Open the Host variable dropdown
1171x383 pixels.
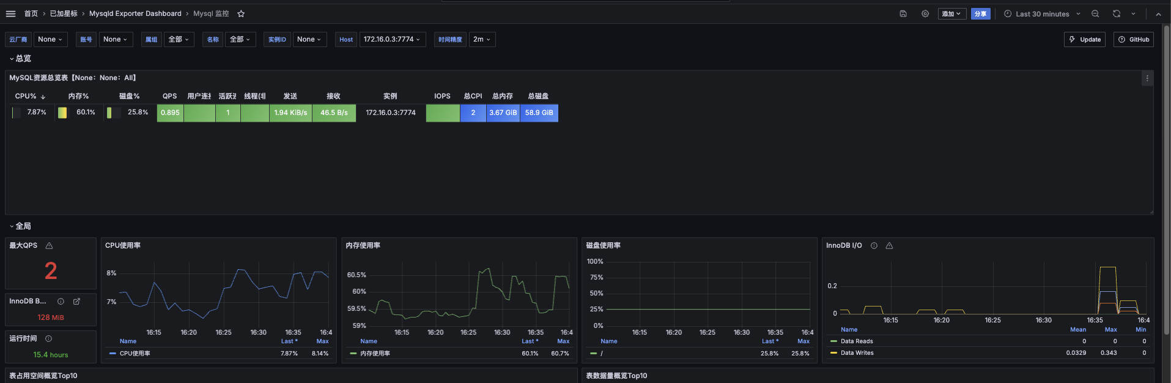[x=392, y=39]
